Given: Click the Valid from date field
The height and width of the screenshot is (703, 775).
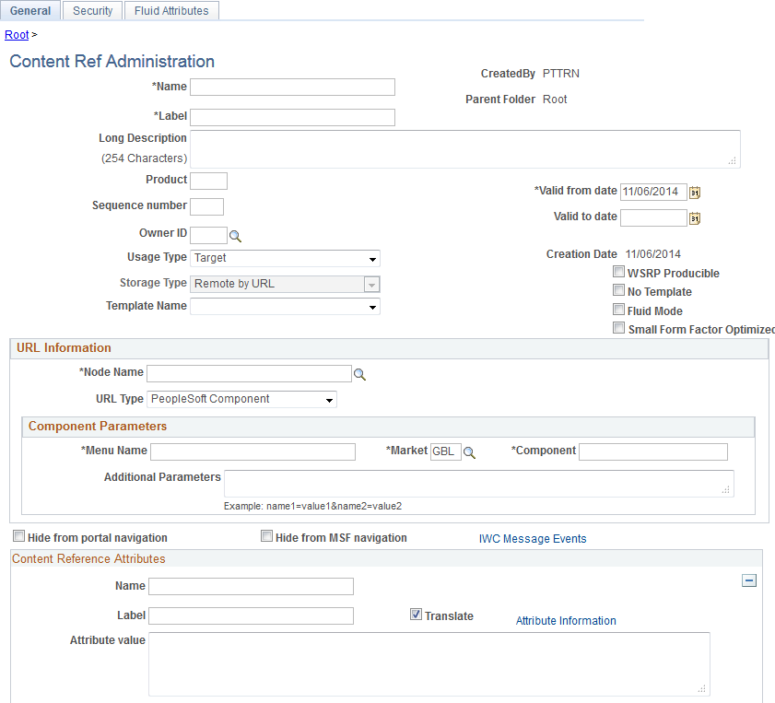Looking at the screenshot, I should (653, 192).
